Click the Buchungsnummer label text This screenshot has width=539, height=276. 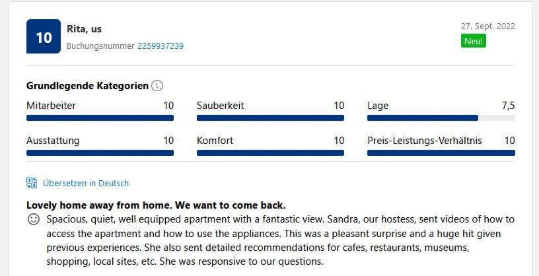100,46
